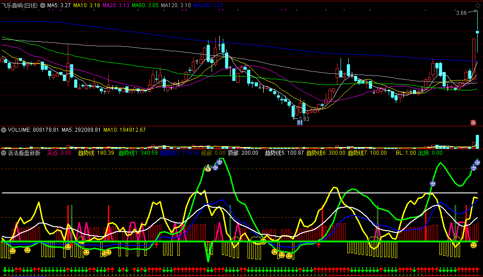Click the BL: 1.00 value
This screenshot has height=277, width=483.
pyautogui.click(x=406, y=153)
